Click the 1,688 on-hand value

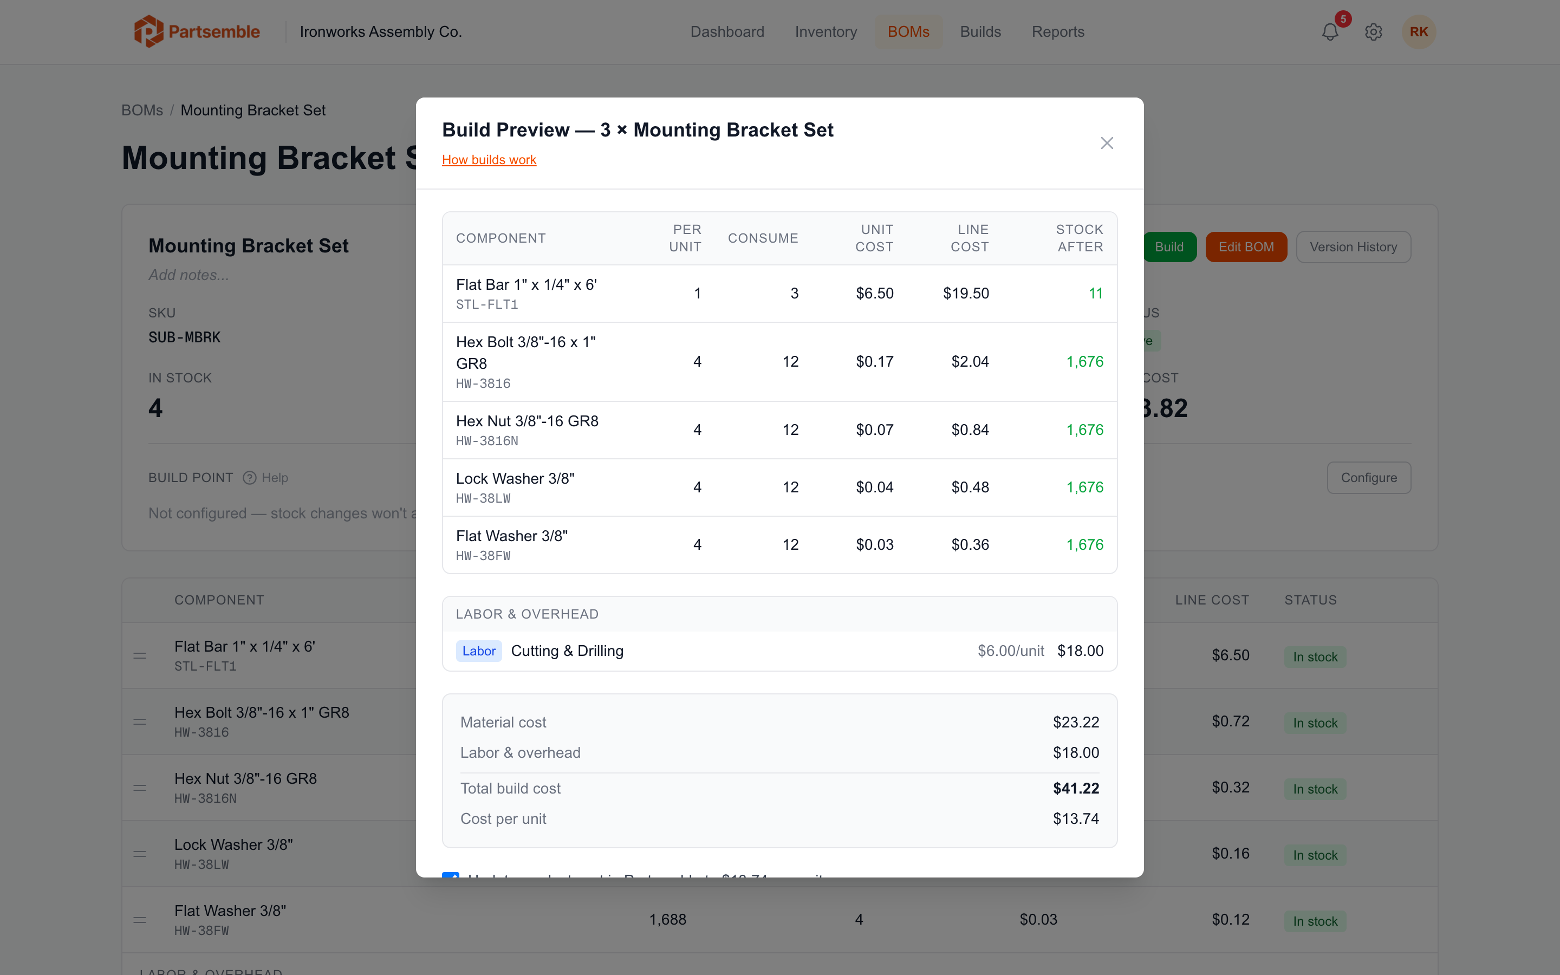coord(667,920)
